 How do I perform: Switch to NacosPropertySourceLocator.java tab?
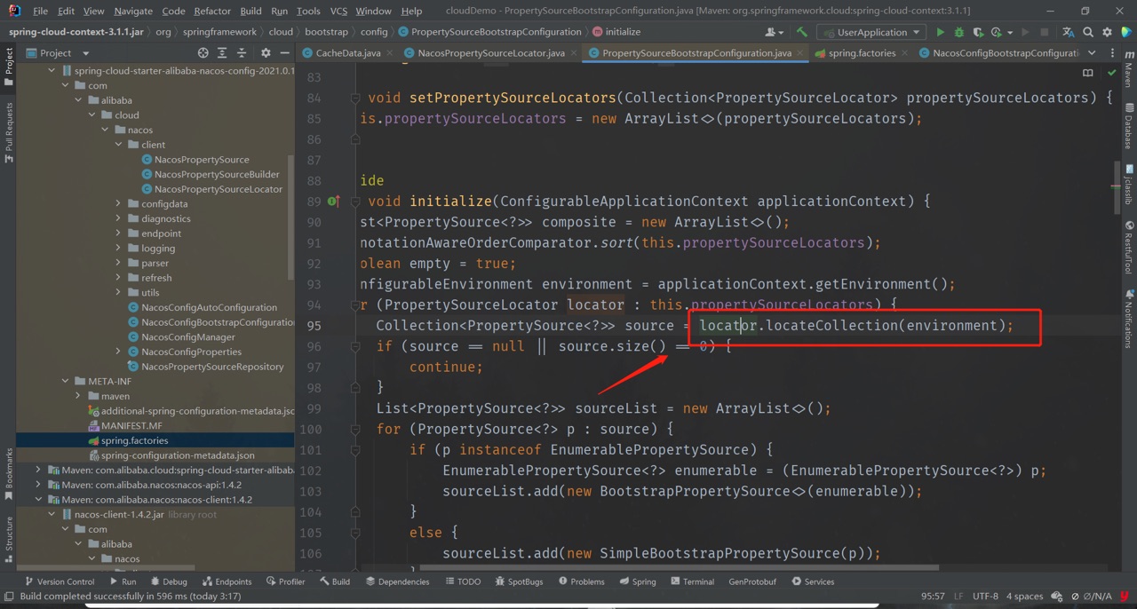tap(490, 53)
